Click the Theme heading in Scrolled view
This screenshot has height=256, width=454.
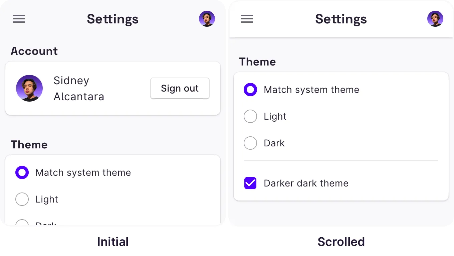257,62
